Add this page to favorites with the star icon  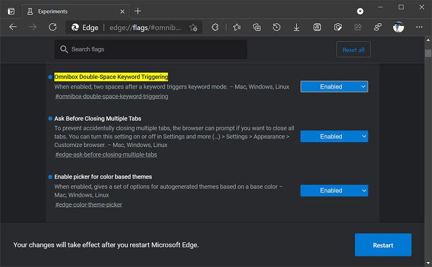point(193,28)
